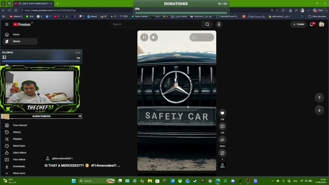Open Liked videos in the sidebar
The image size is (329, 185).
[x=20, y=153]
